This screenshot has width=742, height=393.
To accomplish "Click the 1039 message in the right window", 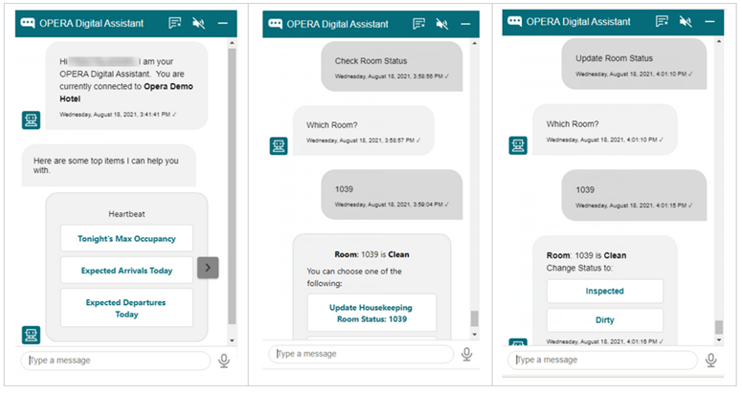I will 634,195.
